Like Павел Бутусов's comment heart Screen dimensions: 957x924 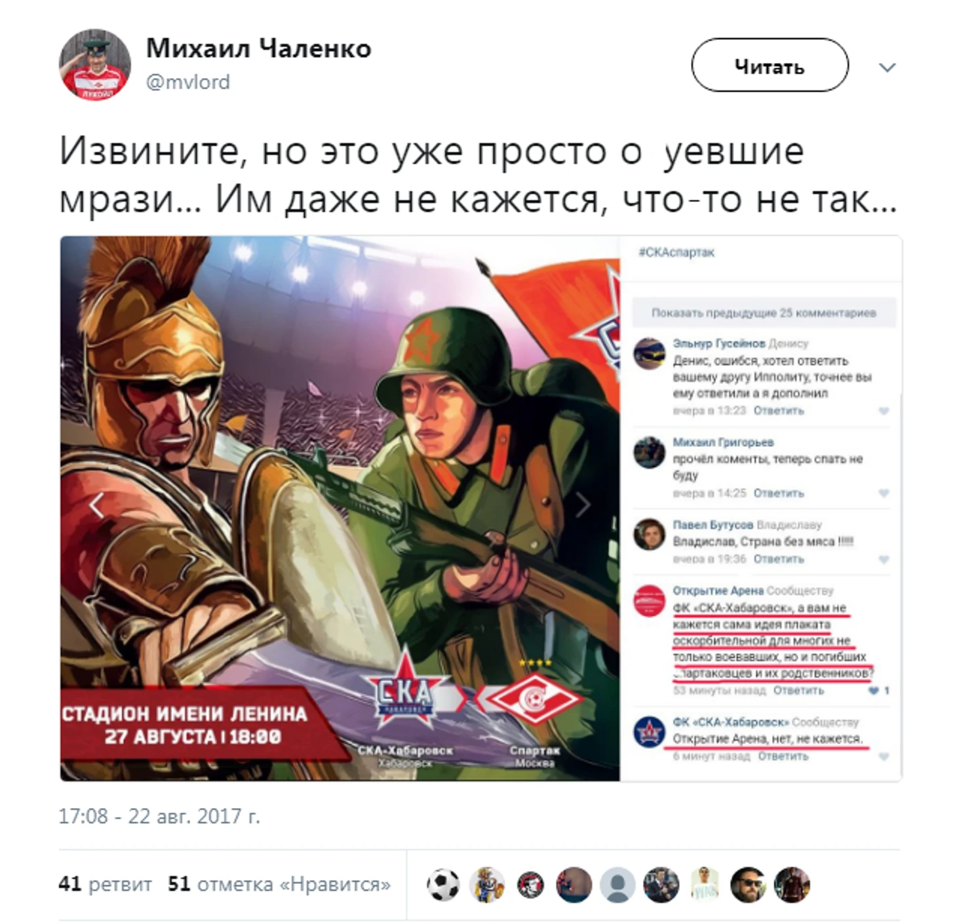click(x=884, y=560)
